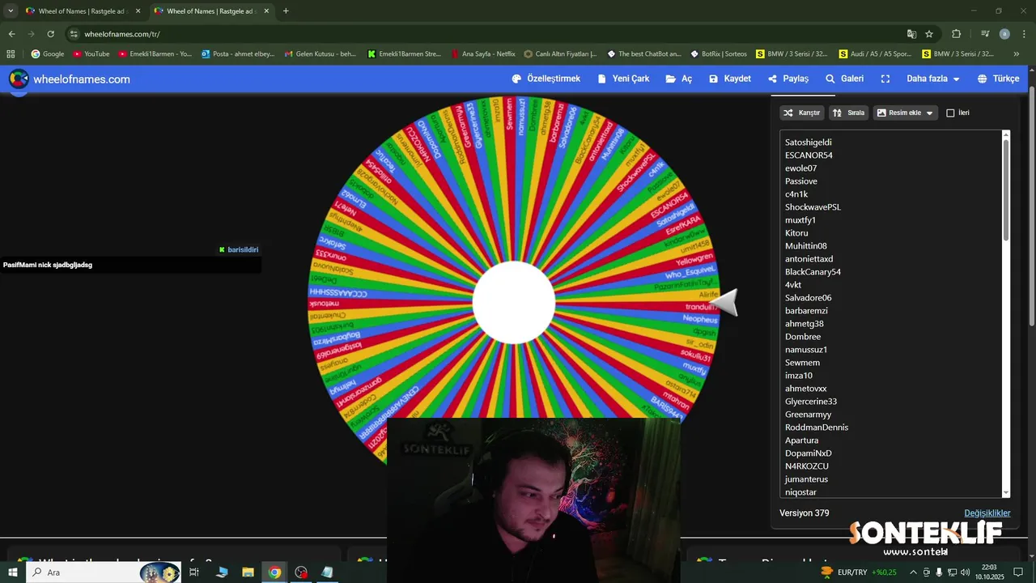Save the wheel with Kaydet
Image resolution: width=1036 pixels, height=583 pixels.
[x=730, y=79]
